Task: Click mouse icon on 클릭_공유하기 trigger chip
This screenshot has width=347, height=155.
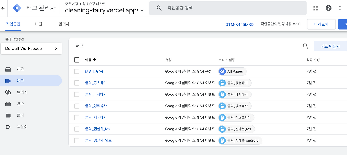Action: 222,83
